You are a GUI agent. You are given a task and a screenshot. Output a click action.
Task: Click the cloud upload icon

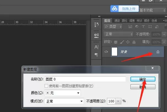pos(114,9)
